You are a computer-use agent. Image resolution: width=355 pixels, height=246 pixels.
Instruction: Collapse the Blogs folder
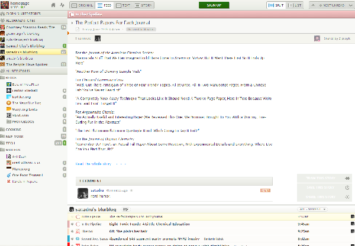3,77
